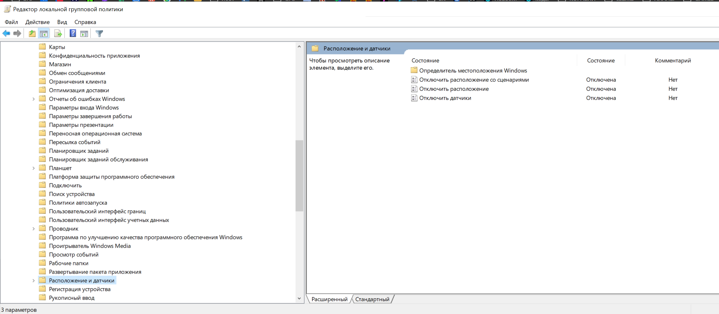Expand the Расположение и датчики node arrow
719x314 pixels.
(x=33, y=280)
